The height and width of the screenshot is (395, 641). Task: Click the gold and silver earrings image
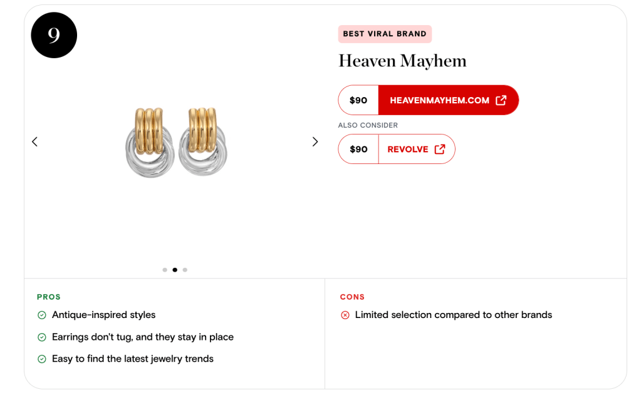[x=176, y=142]
